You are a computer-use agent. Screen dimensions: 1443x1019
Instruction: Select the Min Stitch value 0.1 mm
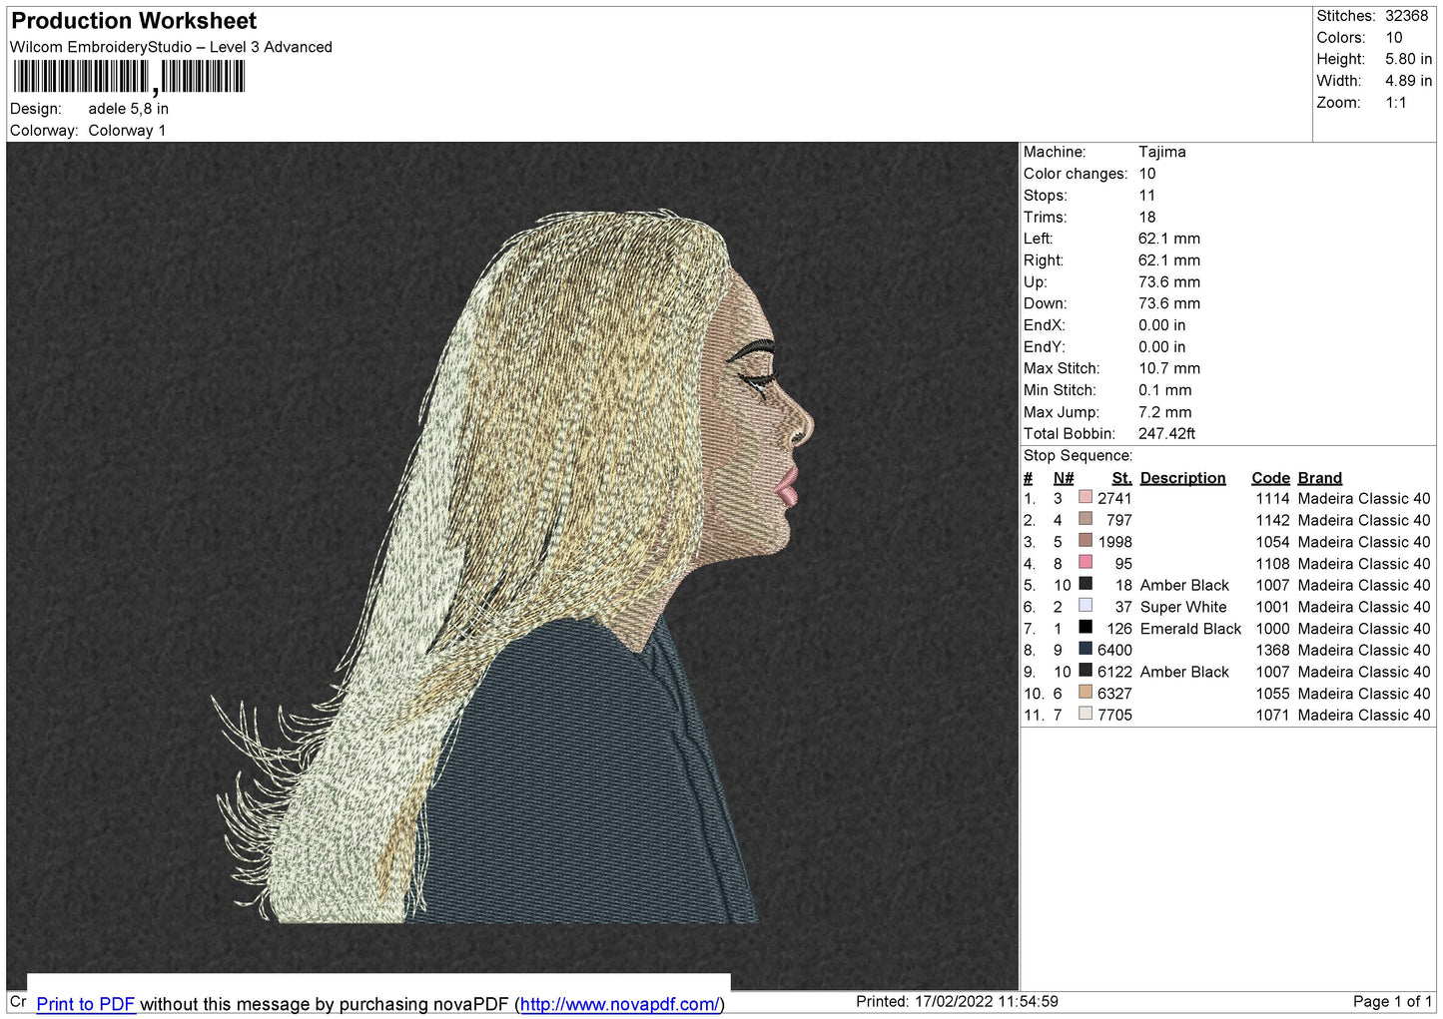coord(1165,390)
